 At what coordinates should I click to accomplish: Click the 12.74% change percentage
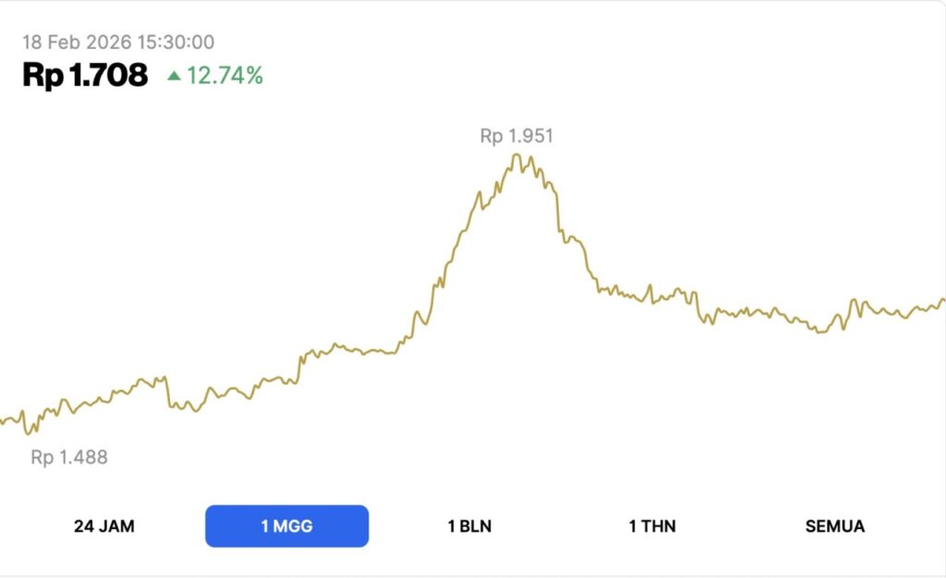pos(224,76)
